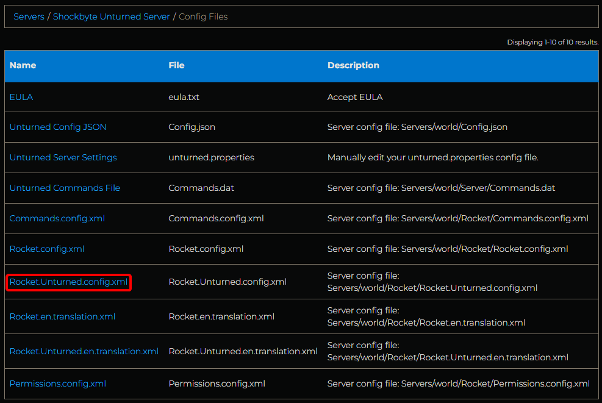Open Permissions.config.xml
Viewport: 602px width, 403px height.
click(57, 383)
